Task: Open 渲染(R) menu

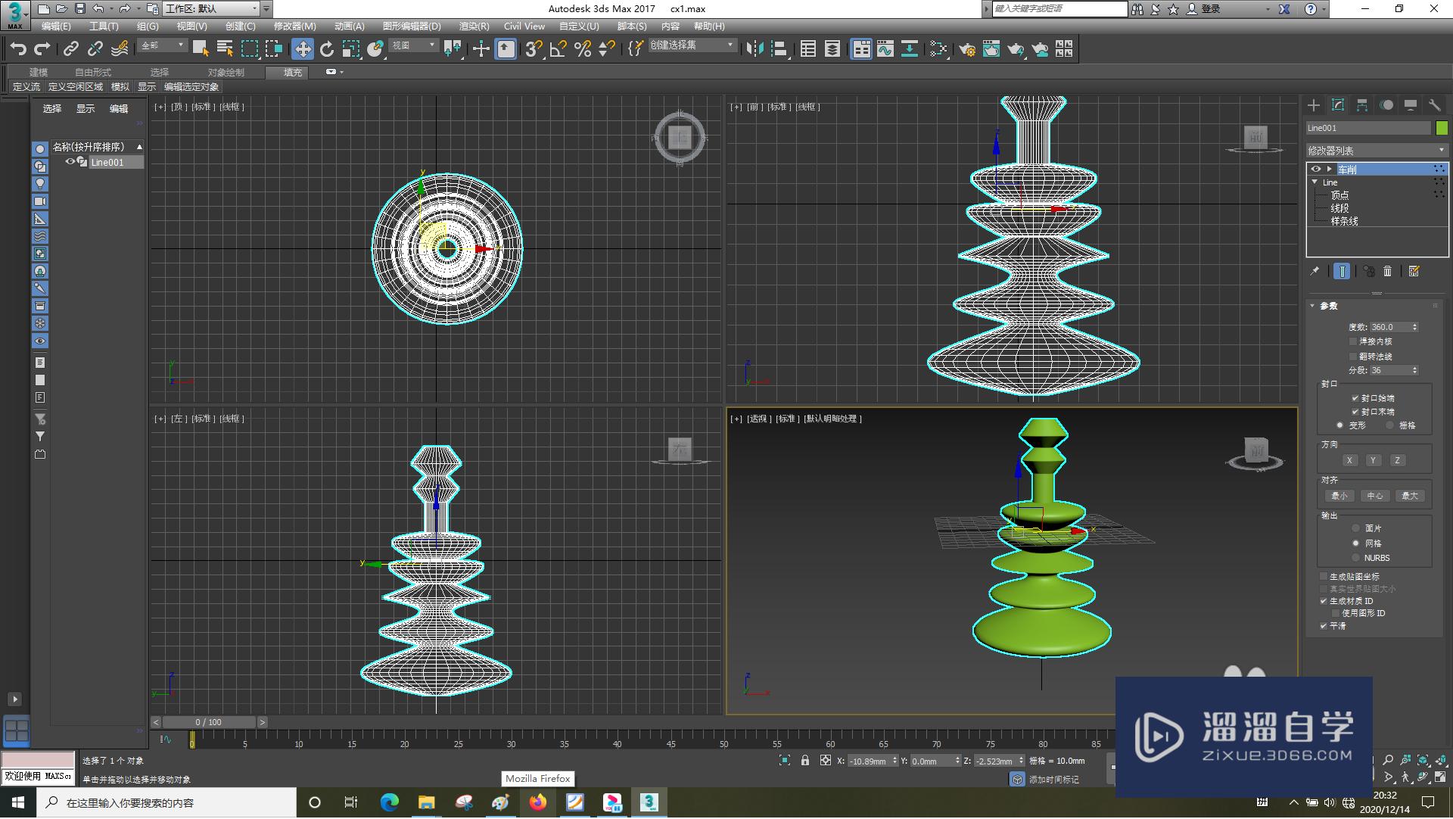Action: (474, 26)
